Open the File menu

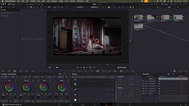[x=18, y=1]
